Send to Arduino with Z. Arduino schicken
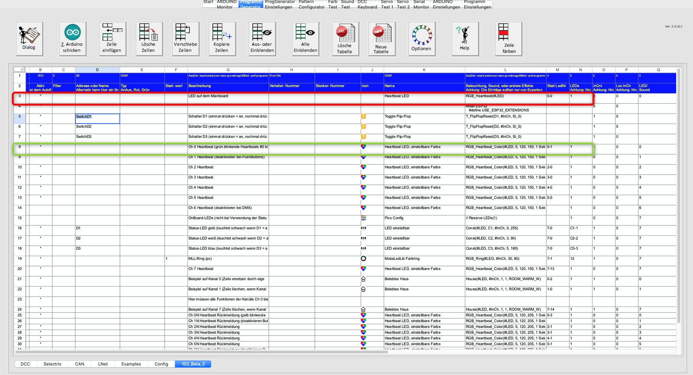 coord(72,38)
